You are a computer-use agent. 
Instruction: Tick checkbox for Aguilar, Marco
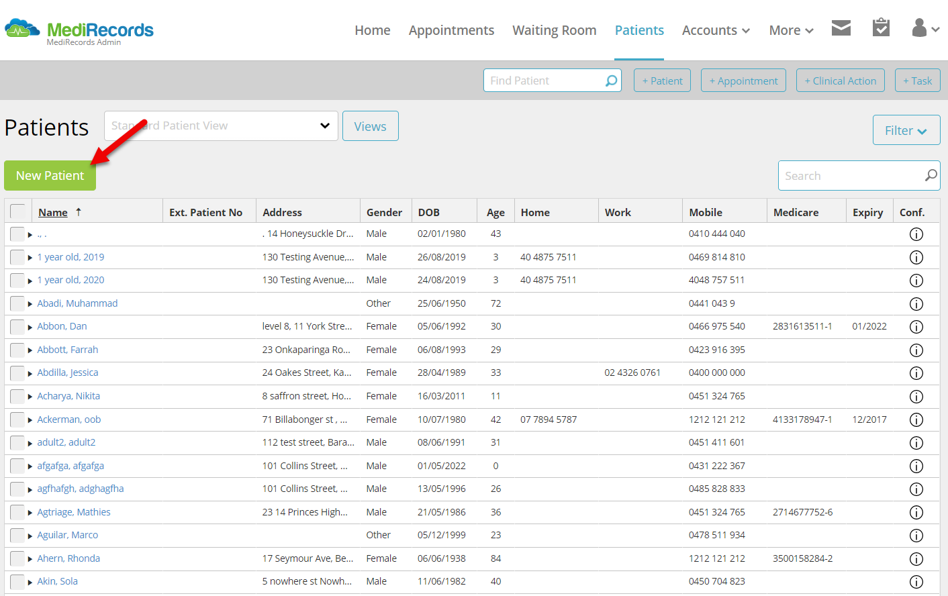[x=17, y=536]
